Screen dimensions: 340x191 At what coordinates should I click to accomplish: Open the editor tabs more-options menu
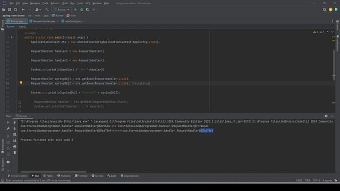[332, 21]
